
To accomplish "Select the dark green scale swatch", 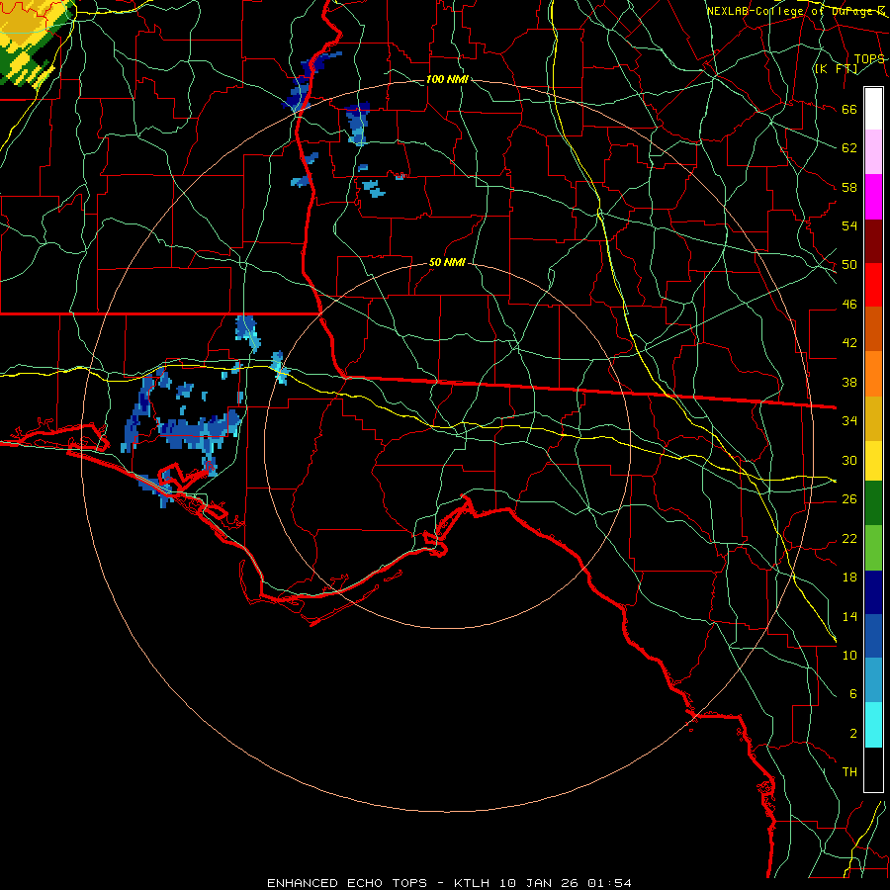I will pyautogui.click(x=873, y=503).
